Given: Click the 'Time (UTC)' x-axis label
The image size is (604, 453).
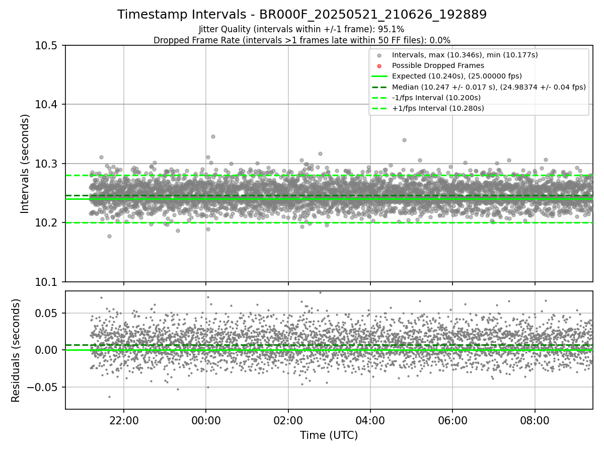Looking at the screenshot, I should pos(329,435).
